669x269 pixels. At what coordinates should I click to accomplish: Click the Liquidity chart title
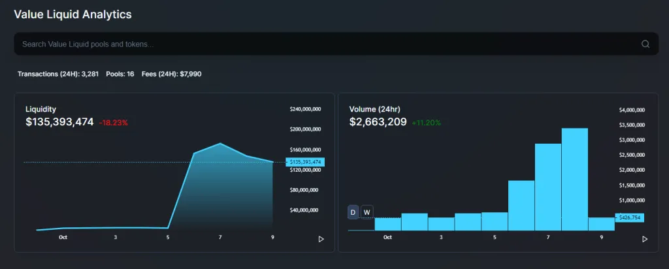[x=41, y=110]
